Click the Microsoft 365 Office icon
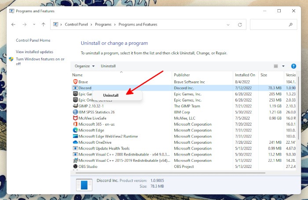This screenshot has width=308, height=200. (x=75, y=124)
